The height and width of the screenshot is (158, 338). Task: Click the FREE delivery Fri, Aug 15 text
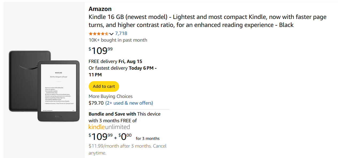[x=115, y=61]
